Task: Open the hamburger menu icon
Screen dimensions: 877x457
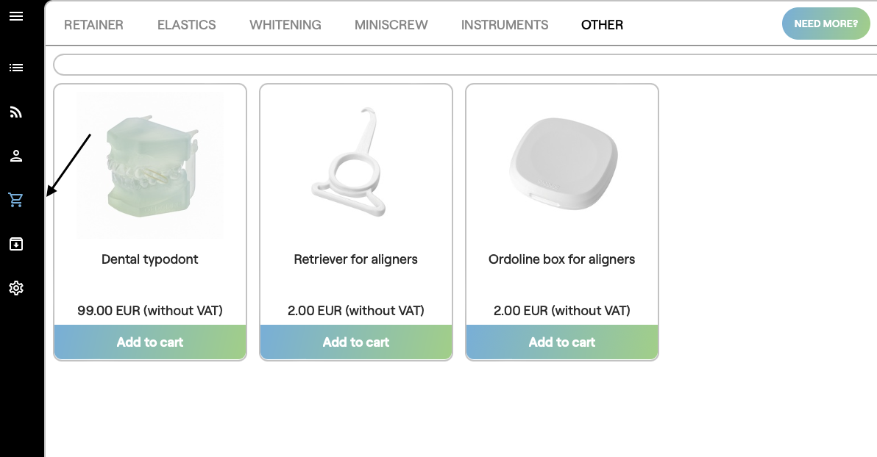Action: [x=16, y=15]
